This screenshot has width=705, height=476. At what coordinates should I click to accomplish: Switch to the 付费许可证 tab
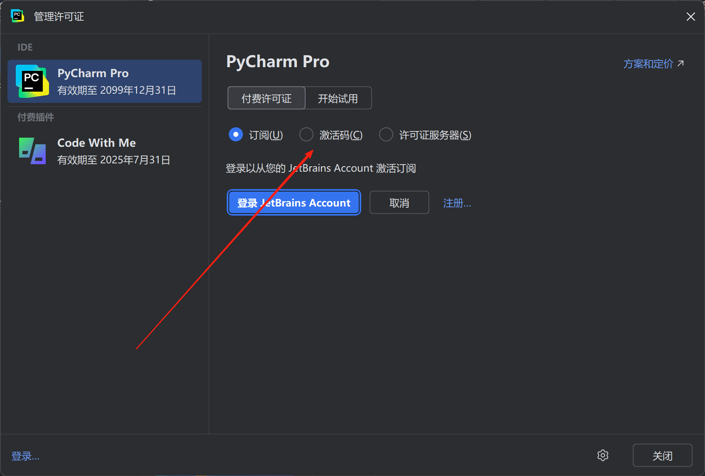pos(267,98)
